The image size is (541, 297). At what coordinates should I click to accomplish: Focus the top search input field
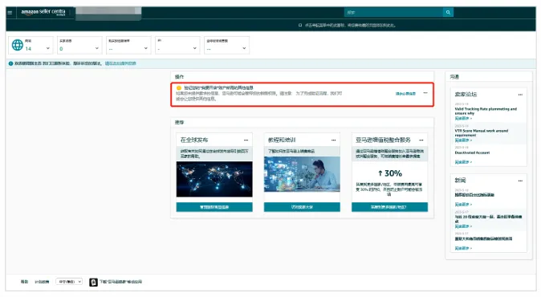393,12
